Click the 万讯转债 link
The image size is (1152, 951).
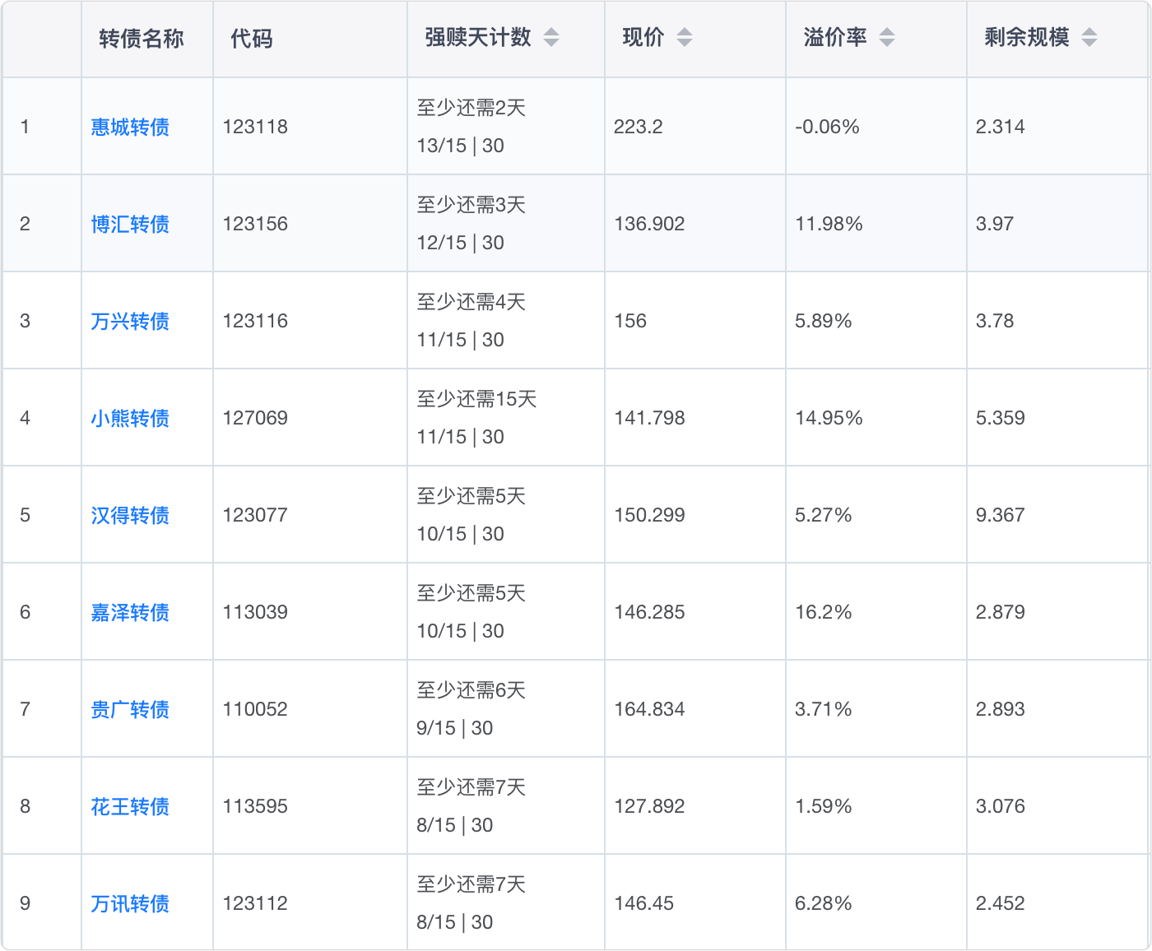coord(130,903)
